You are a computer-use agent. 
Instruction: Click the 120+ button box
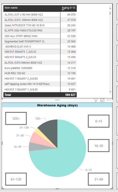(16, 118)
